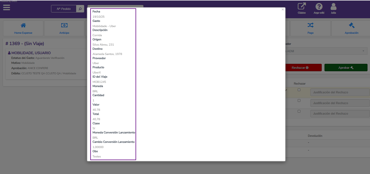Close the expense detail modal
The width and height of the screenshot is (370, 174).
[283, 9]
